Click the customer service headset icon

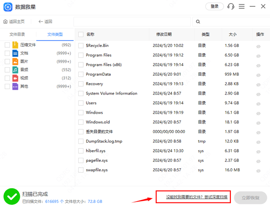(x=231, y=6)
